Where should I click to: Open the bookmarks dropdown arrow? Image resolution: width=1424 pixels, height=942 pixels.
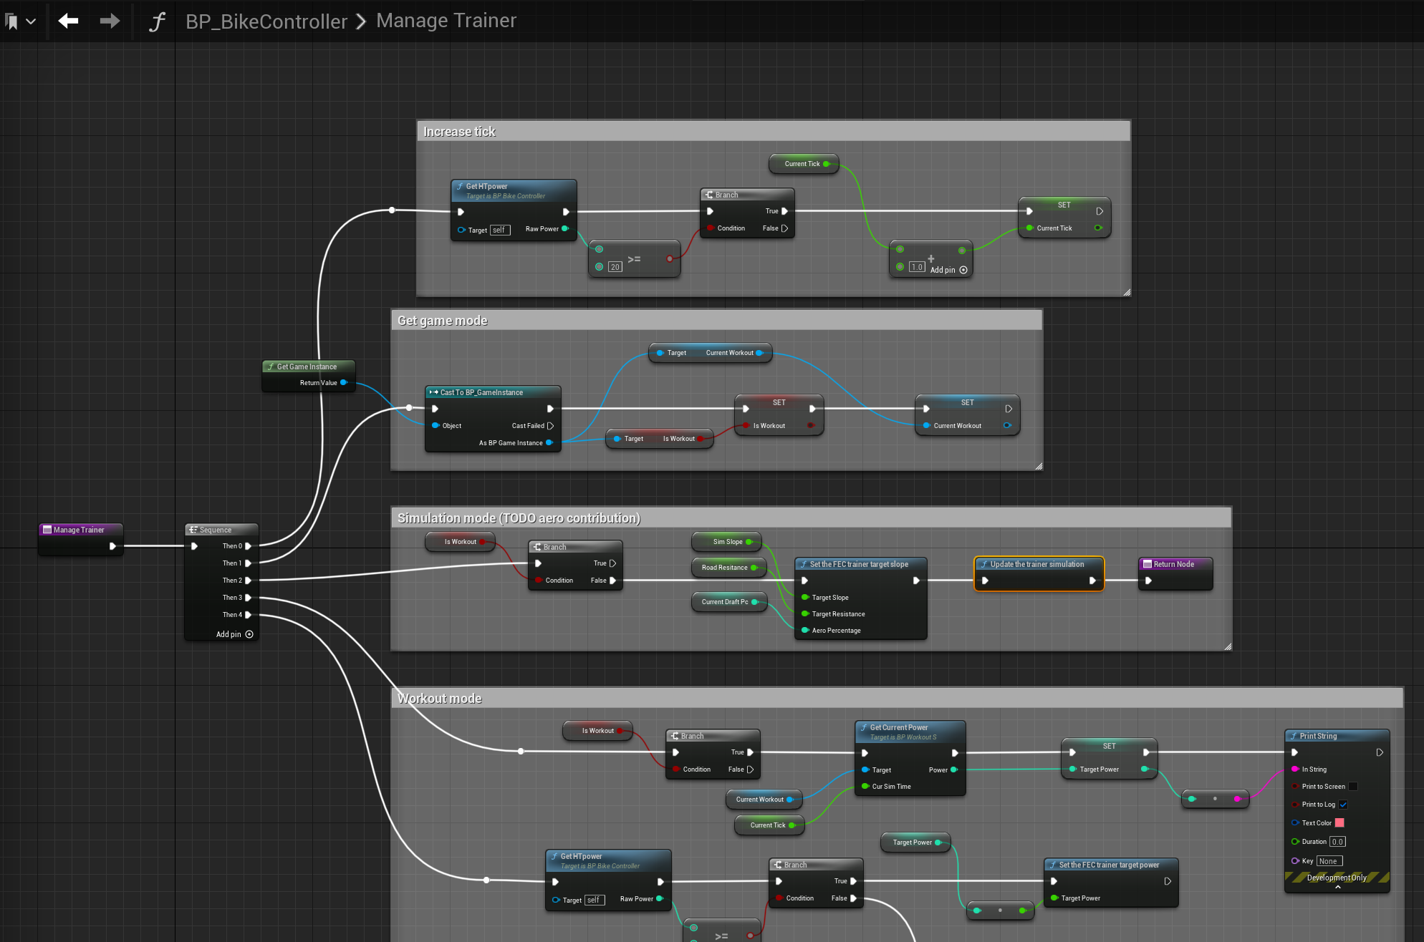point(31,21)
